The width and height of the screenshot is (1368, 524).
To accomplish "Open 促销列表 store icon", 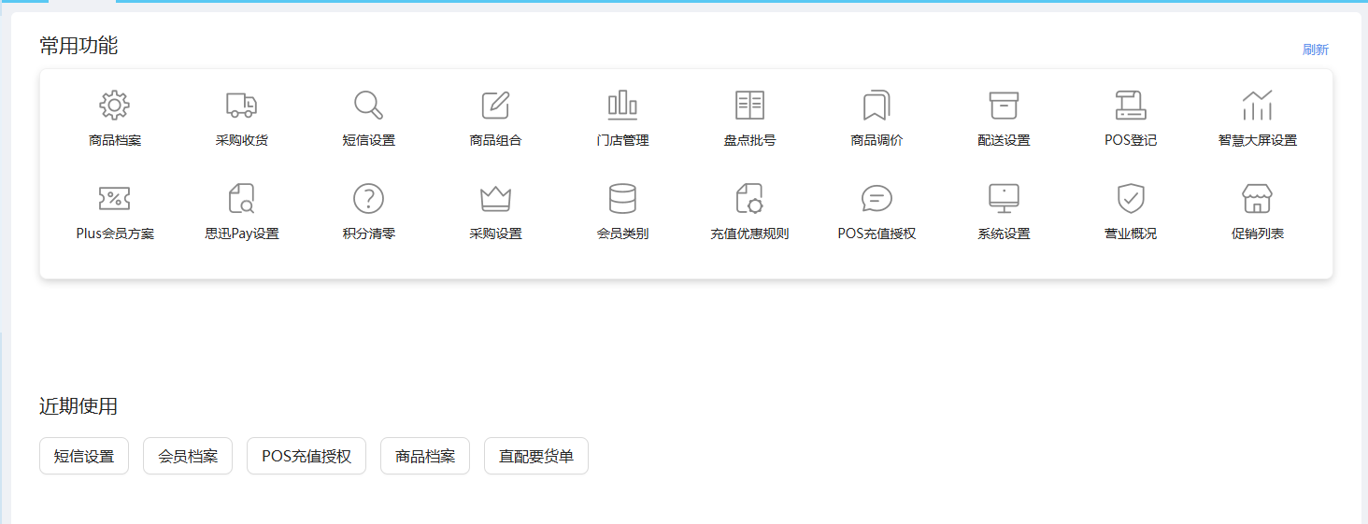I will point(1258,198).
